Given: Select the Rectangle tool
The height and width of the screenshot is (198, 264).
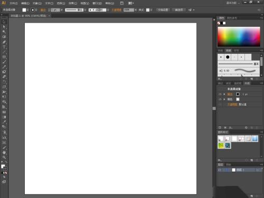Looking at the screenshot, I should [x=4, y=57].
